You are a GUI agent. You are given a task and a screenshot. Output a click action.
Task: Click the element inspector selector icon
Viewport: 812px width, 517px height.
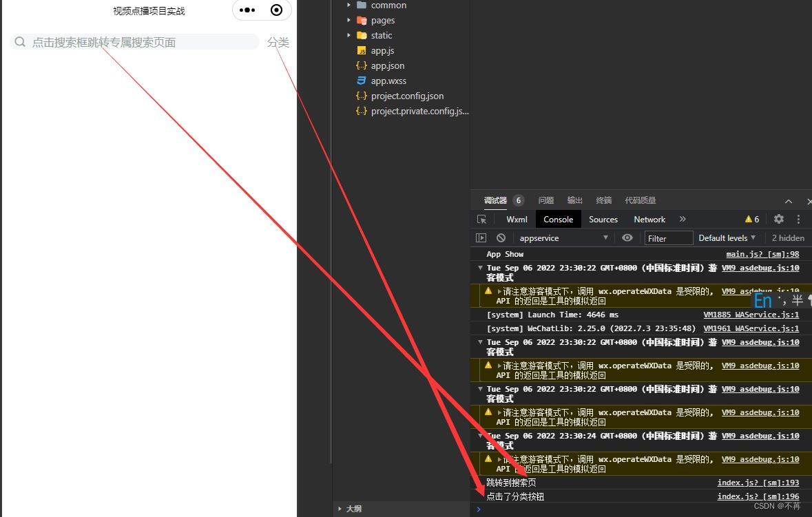[x=481, y=220]
